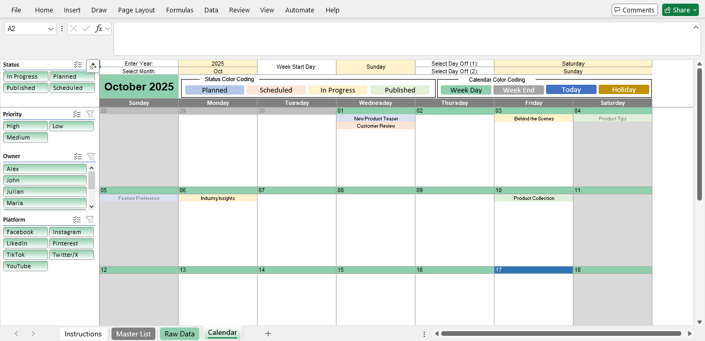
Task: Toggle the Facebook platform filter
Action: point(25,231)
